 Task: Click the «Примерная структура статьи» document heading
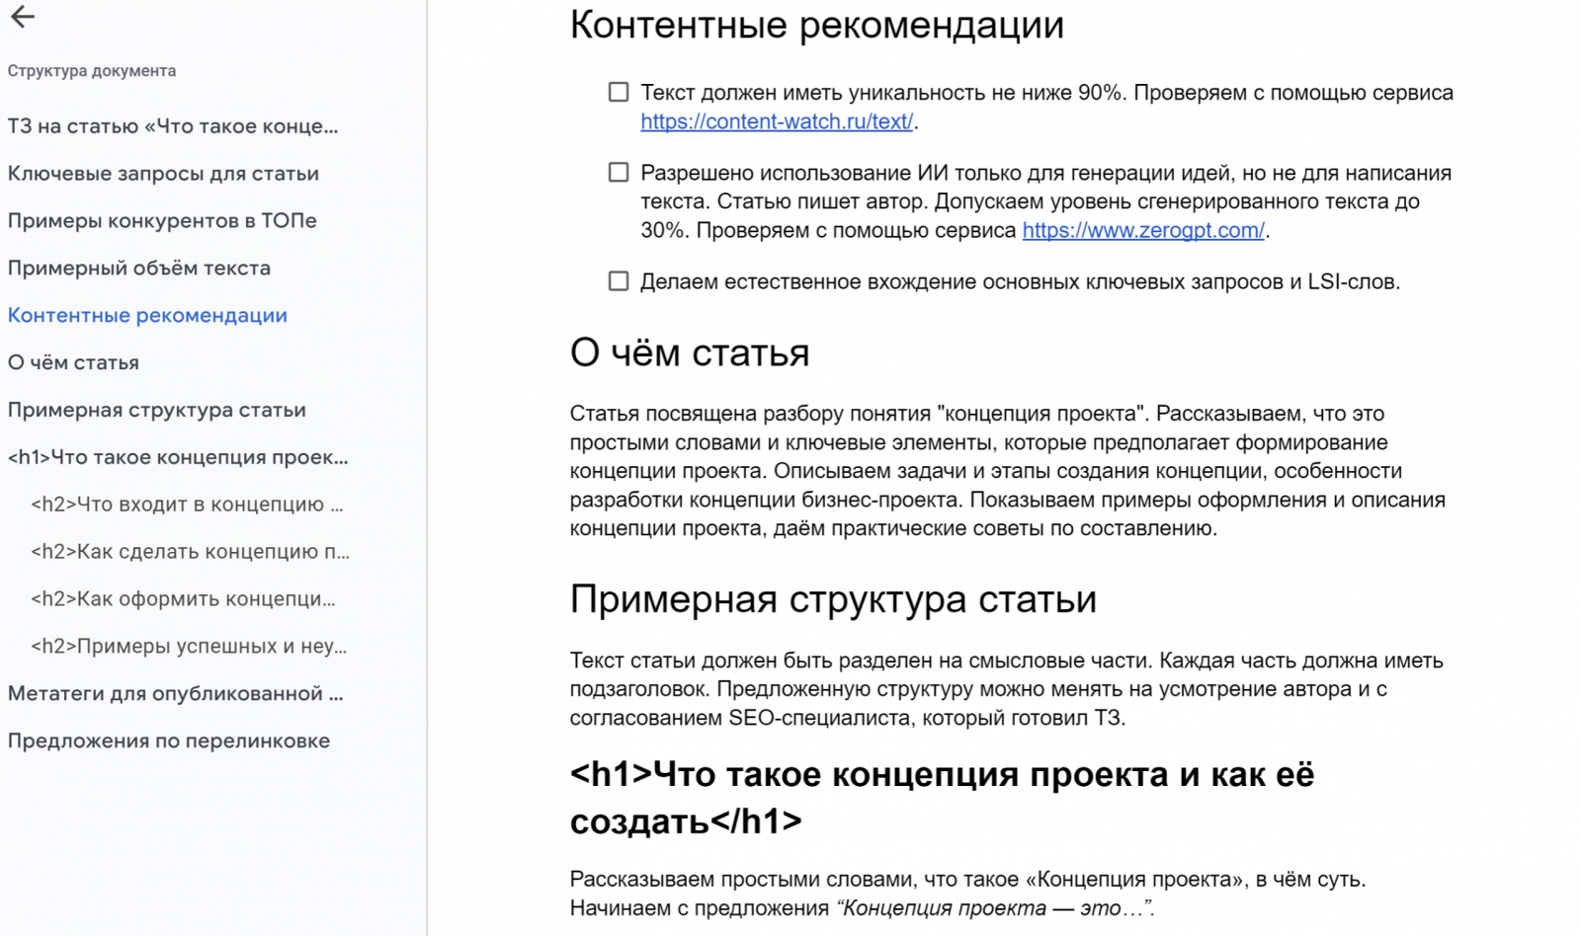pos(833,599)
